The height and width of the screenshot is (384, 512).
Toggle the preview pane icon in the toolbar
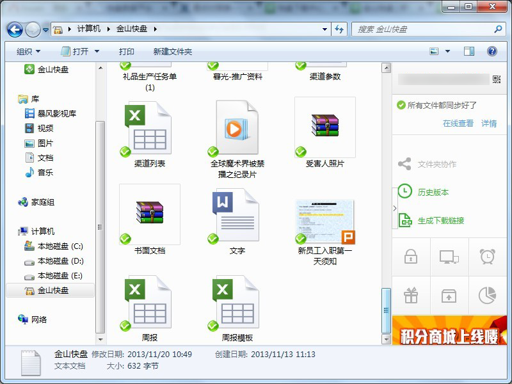pyautogui.click(x=469, y=51)
